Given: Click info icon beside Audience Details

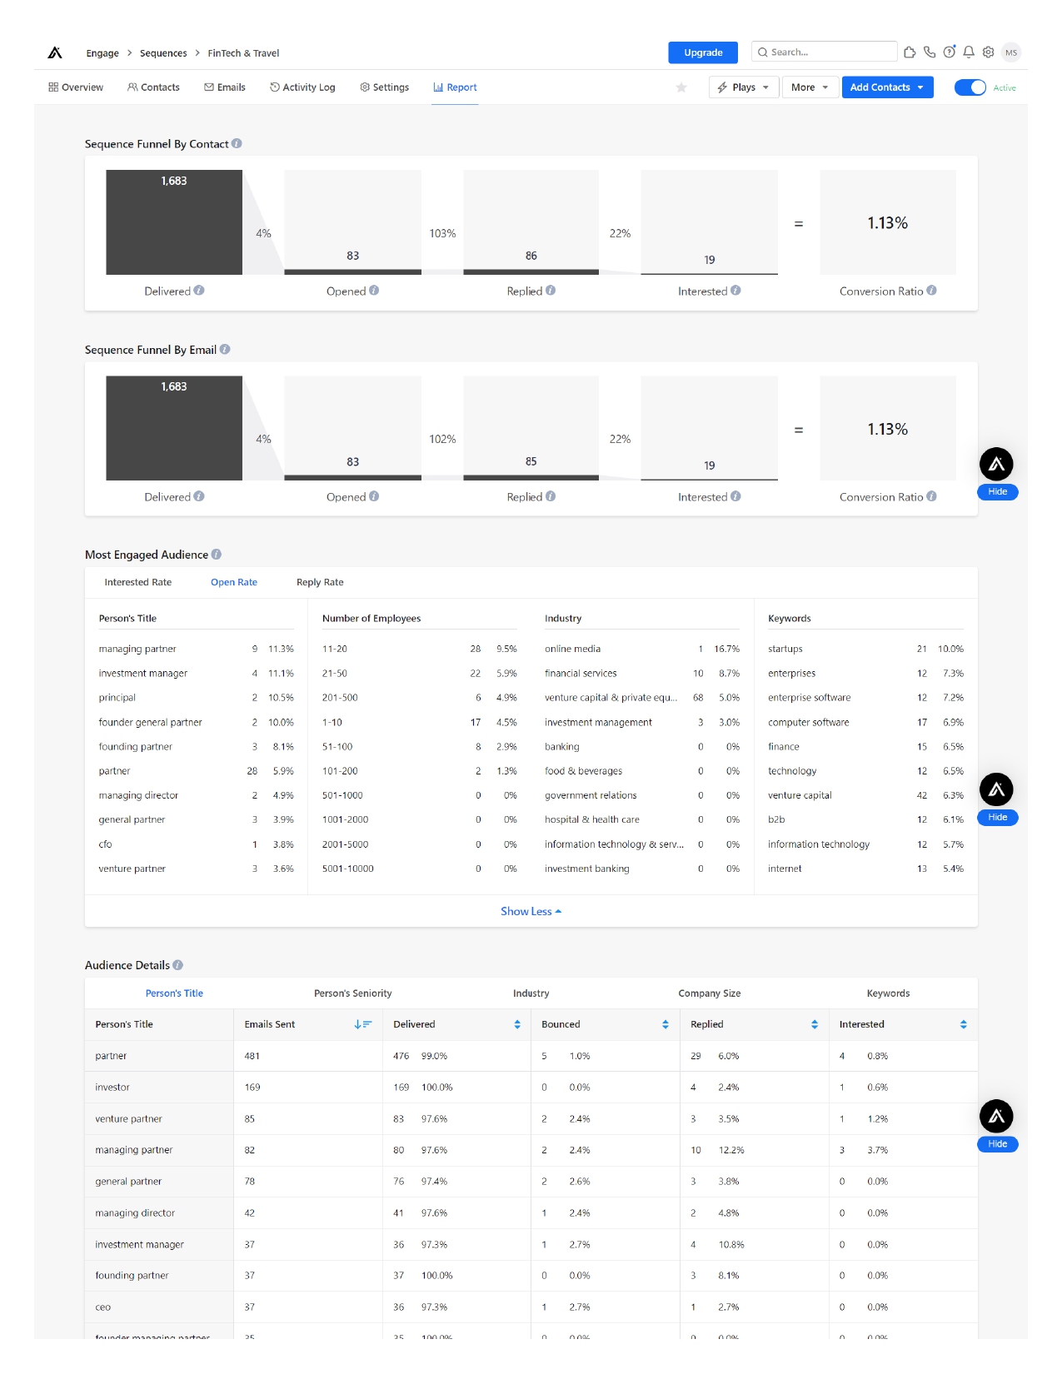Looking at the screenshot, I should point(178,965).
